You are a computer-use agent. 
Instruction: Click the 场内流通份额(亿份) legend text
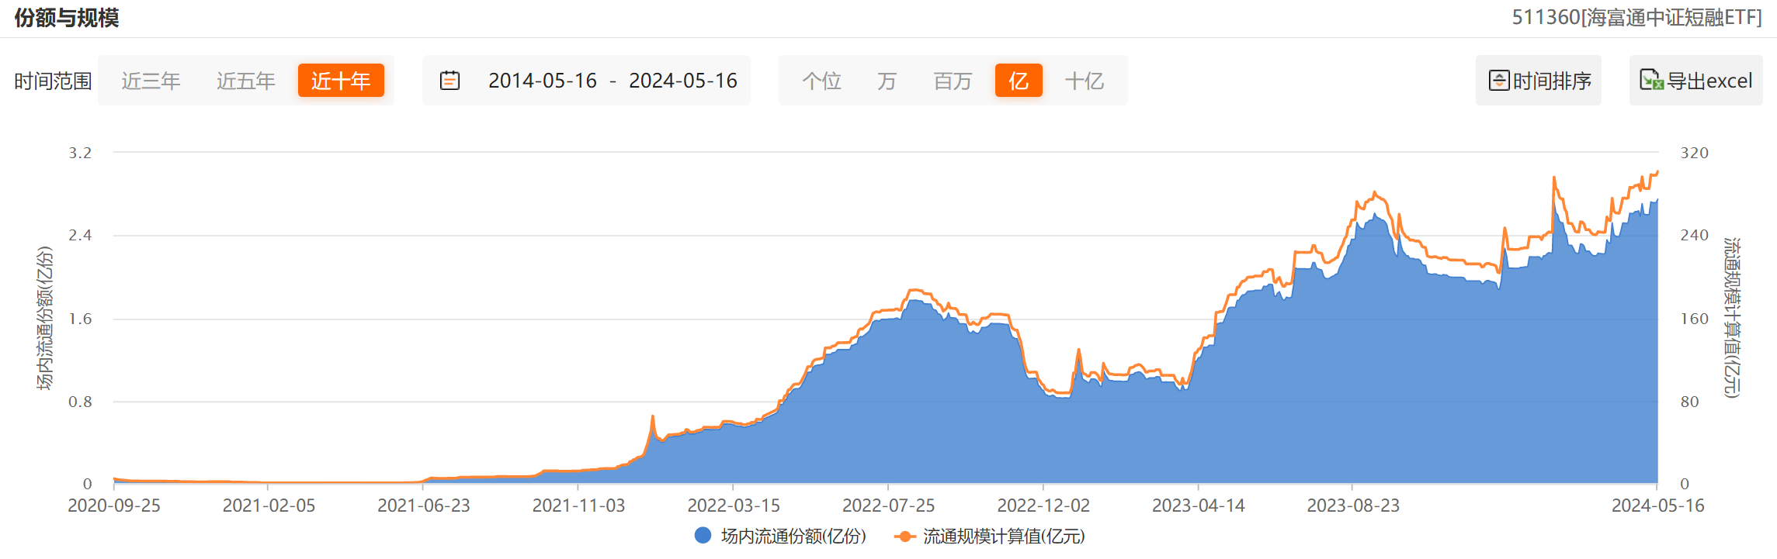pyautogui.click(x=793, y=536)
